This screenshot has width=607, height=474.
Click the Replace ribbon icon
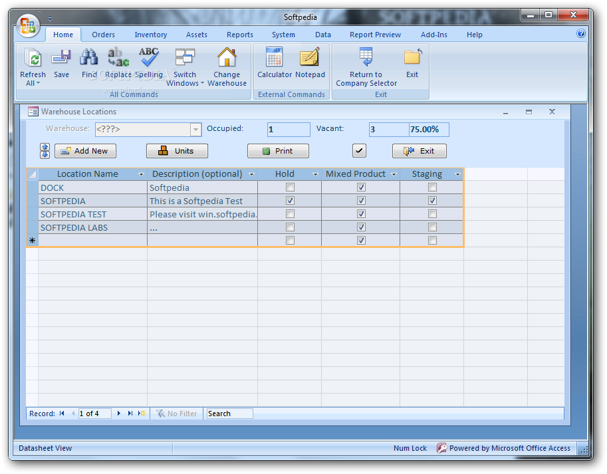(118, 57)
